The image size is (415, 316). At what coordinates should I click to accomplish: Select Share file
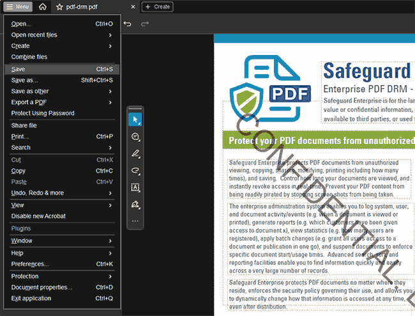tap(62, 125)
